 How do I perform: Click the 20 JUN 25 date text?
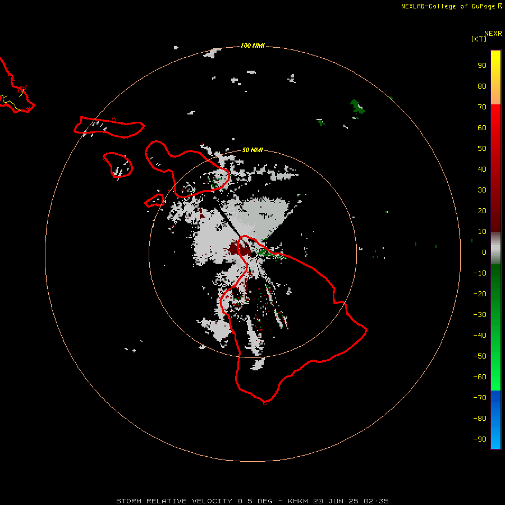tap(336, 501)
